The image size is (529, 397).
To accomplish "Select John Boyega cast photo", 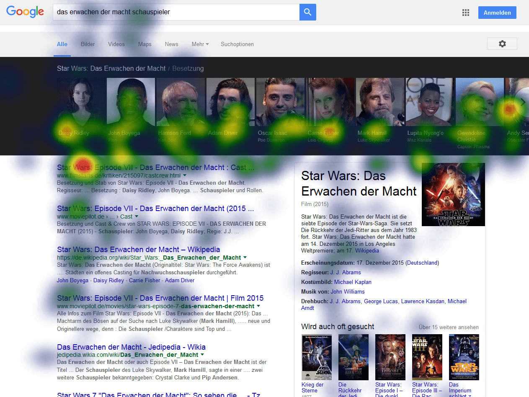I will click(131, 102).
